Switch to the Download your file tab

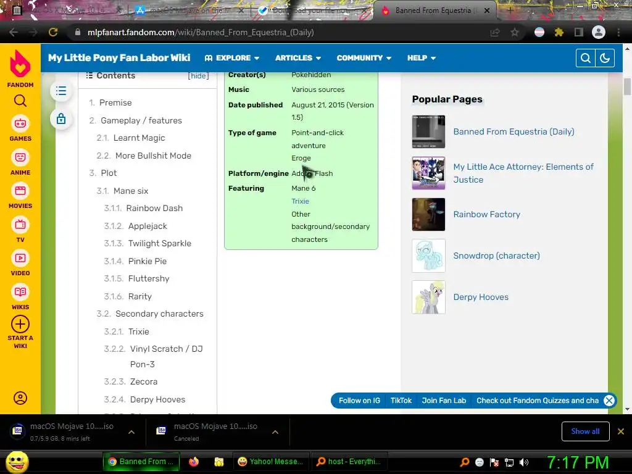312,10
